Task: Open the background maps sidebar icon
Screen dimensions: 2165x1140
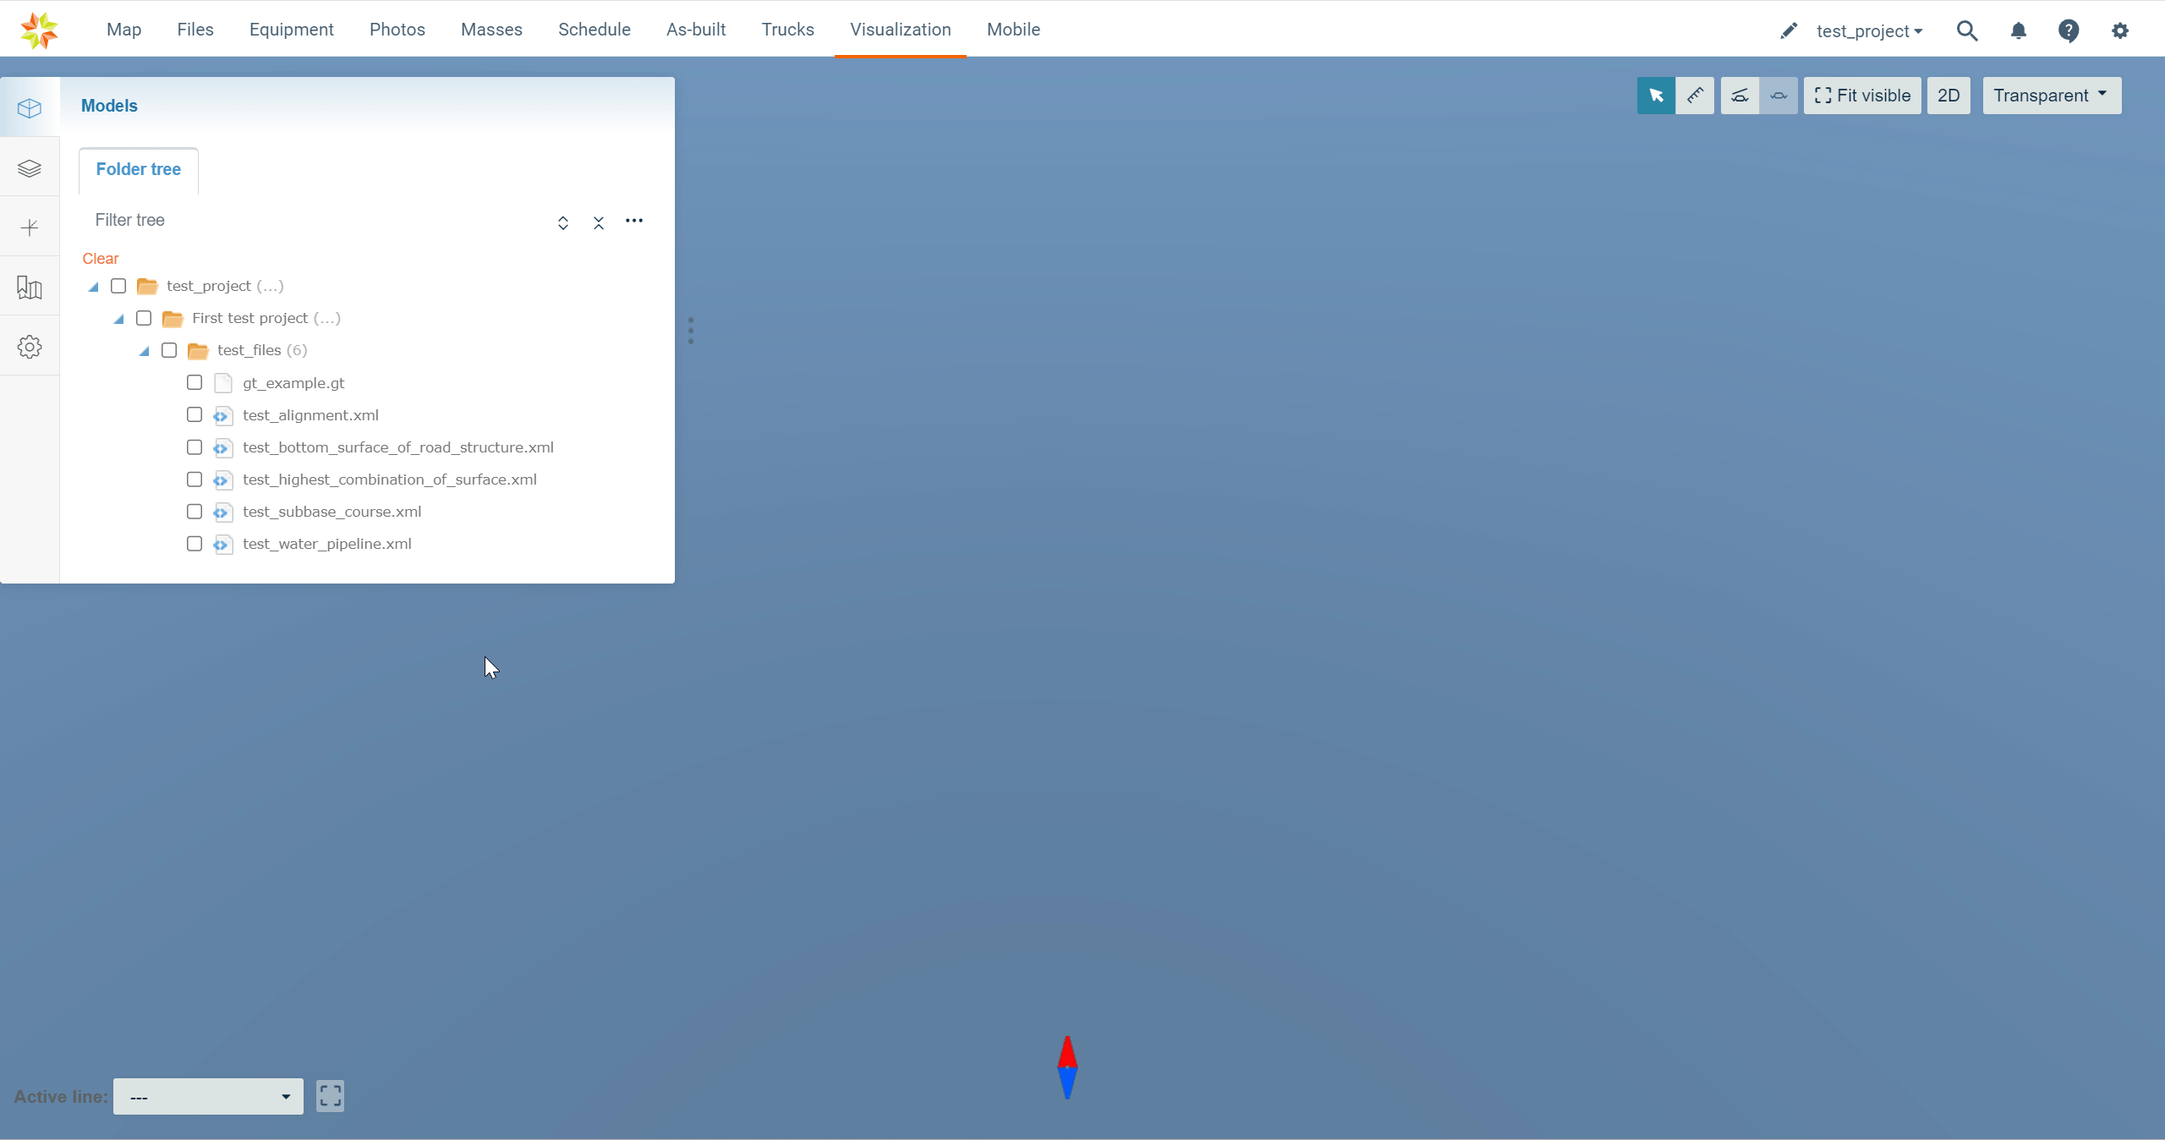Action: 30,288
